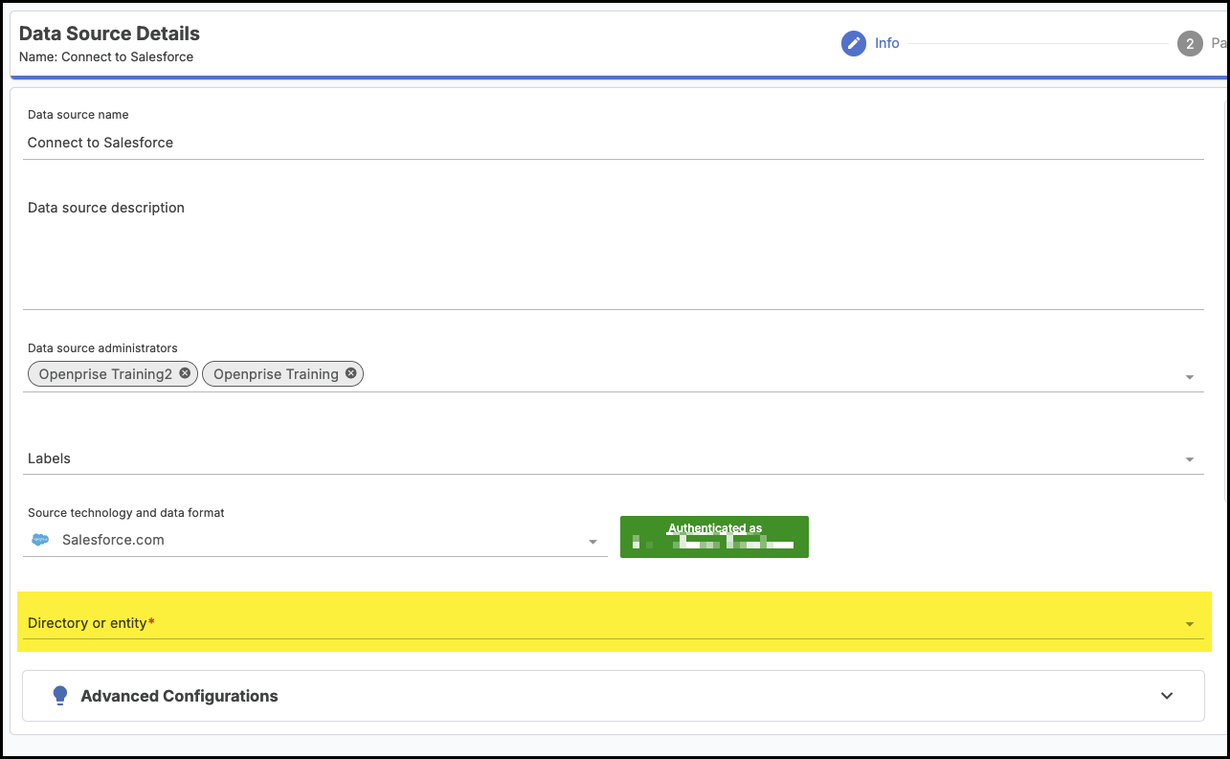Remove the Openprise Training2 administrator chip

point(185,373)
